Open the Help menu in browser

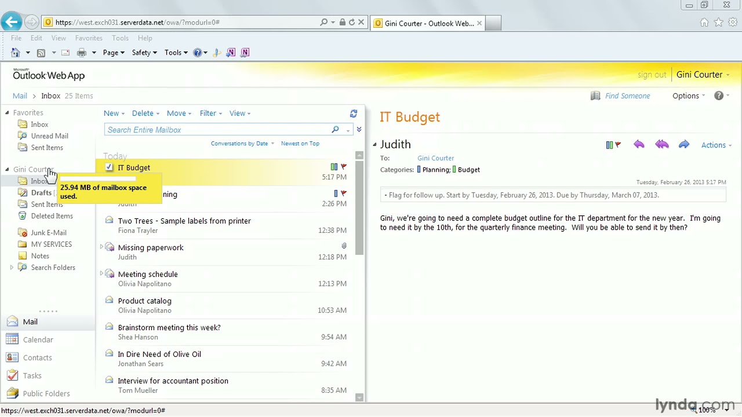point(145,38)
